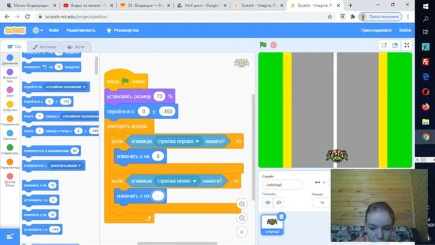Open the стрелка влево key dropdown
The height and width of the screenshot is (245, 435).
click(177, 181)
